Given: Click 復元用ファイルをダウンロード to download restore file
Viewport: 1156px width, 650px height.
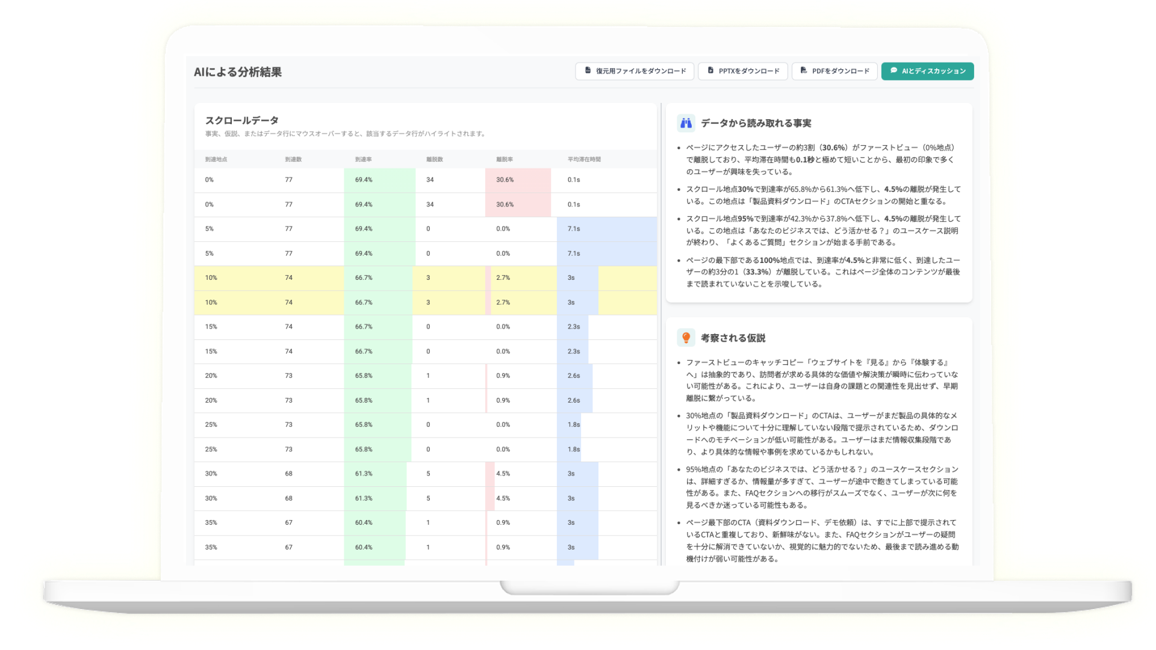Looking at the screenshot, I should coord(635,71).
